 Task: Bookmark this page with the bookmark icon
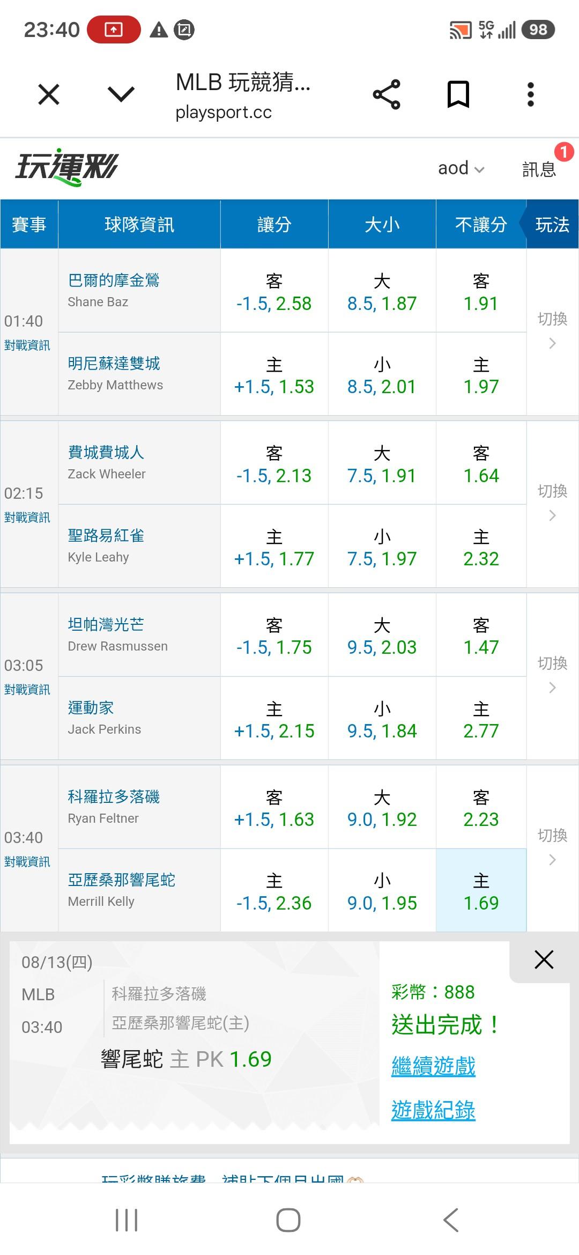pos(458,94)
